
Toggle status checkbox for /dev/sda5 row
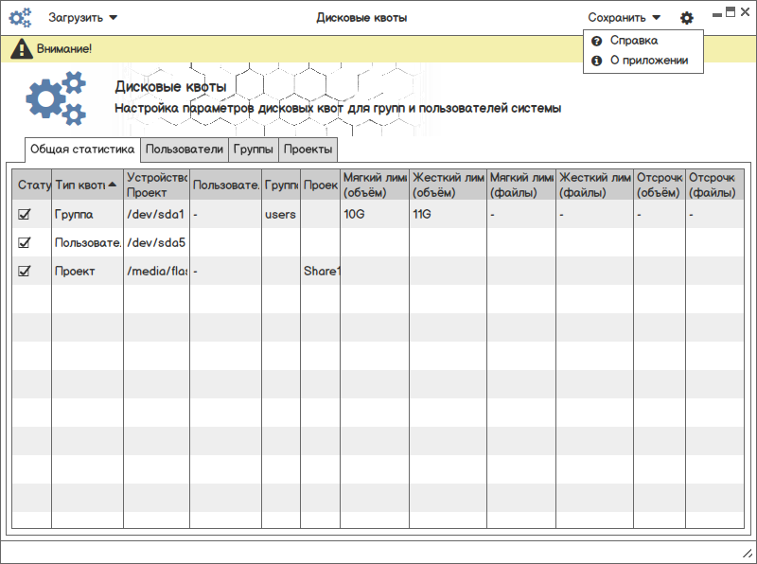(x=25, y=242)
